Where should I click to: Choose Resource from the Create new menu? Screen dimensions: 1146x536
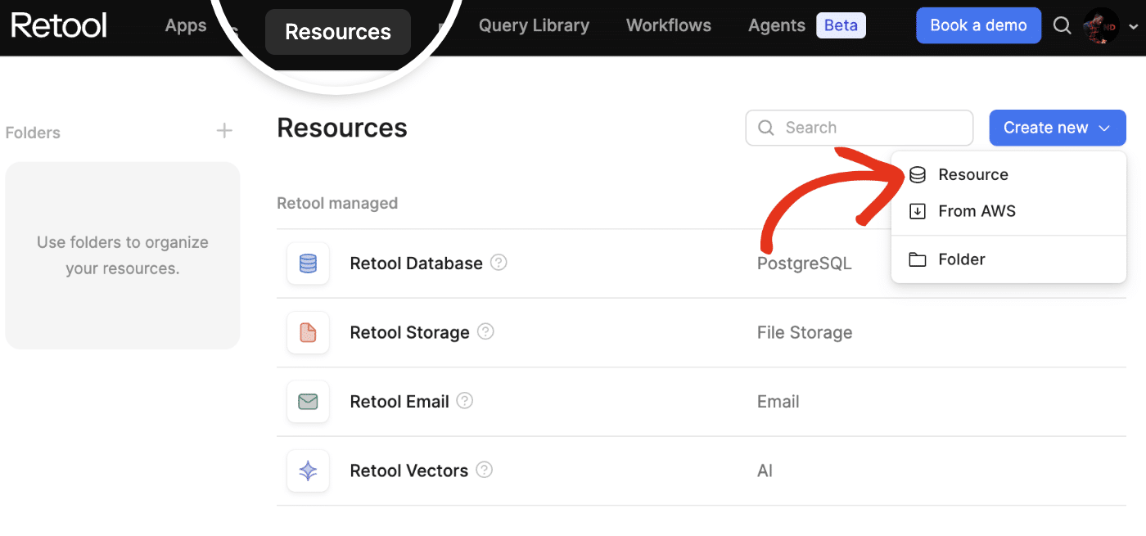click(1008, 174)
